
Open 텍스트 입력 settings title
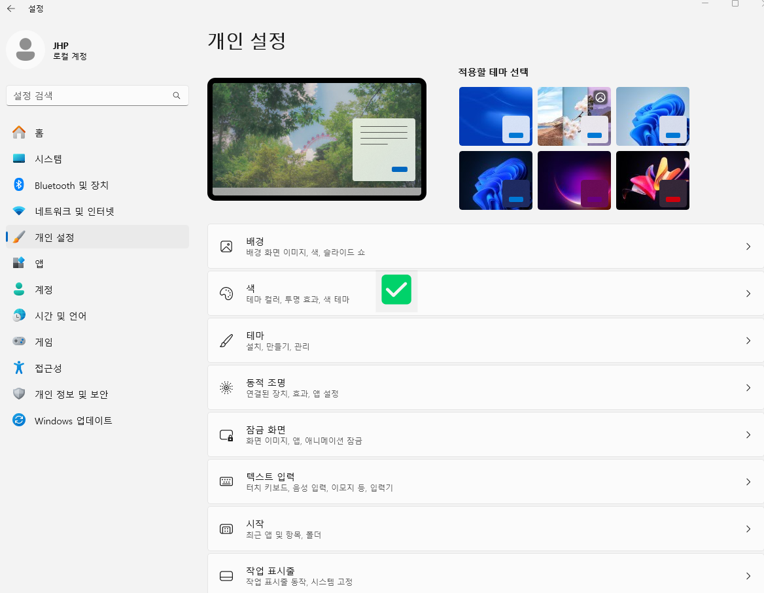(x=270, y=476)
